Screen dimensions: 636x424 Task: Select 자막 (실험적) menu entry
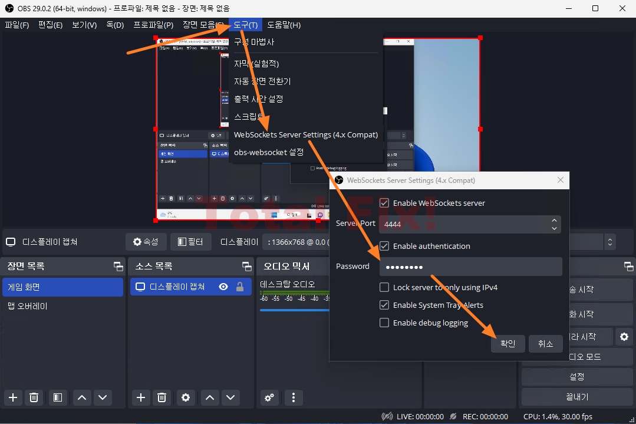point(306,64)
